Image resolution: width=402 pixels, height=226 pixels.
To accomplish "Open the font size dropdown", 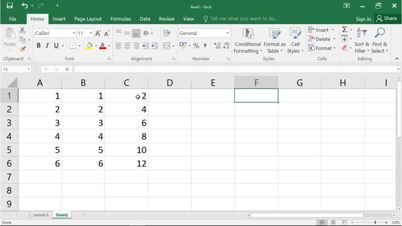I will (90, 33).
